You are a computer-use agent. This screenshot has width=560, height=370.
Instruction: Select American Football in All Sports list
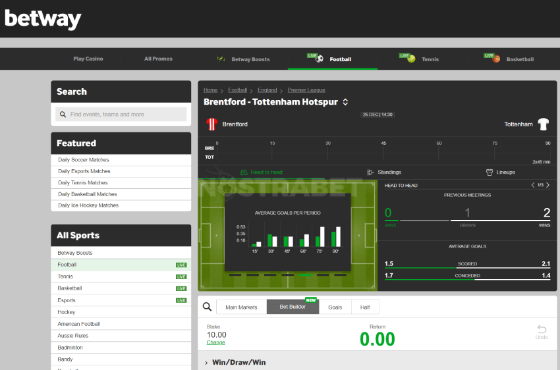coord(121,324)
